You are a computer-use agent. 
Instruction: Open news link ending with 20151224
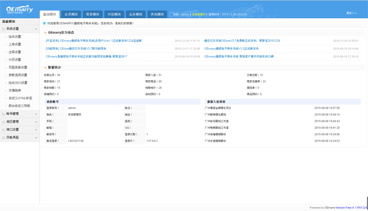tap(242, 41)
